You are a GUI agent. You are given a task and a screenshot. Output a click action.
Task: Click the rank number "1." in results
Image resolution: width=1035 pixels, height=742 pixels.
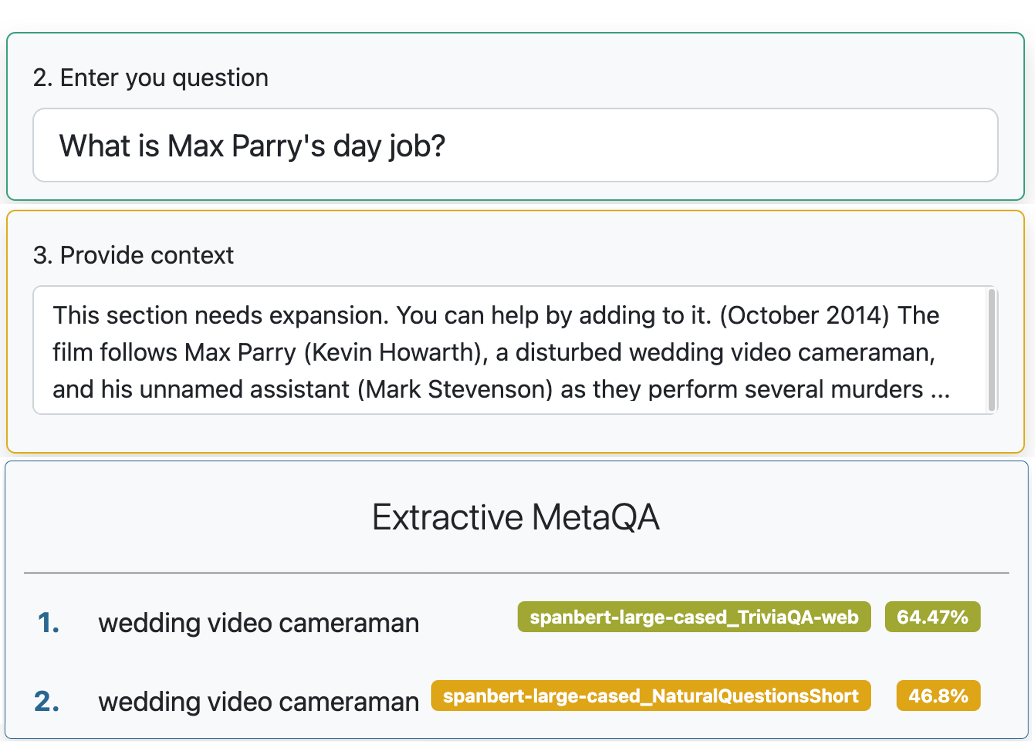coord(48,623)
